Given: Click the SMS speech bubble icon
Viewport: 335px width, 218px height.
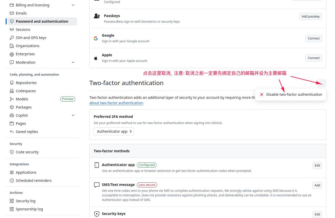Looking at the screenshot, I should pos(97,185).
